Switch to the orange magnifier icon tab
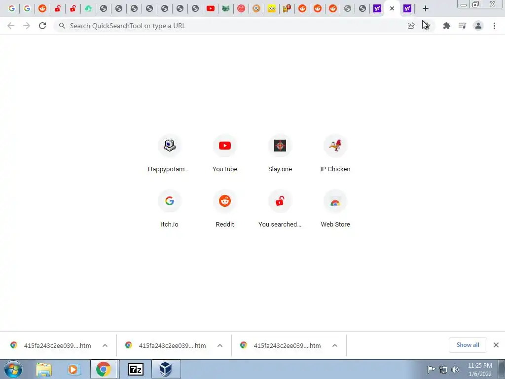This screenshot has width=505, height=379. pos(256,9)
